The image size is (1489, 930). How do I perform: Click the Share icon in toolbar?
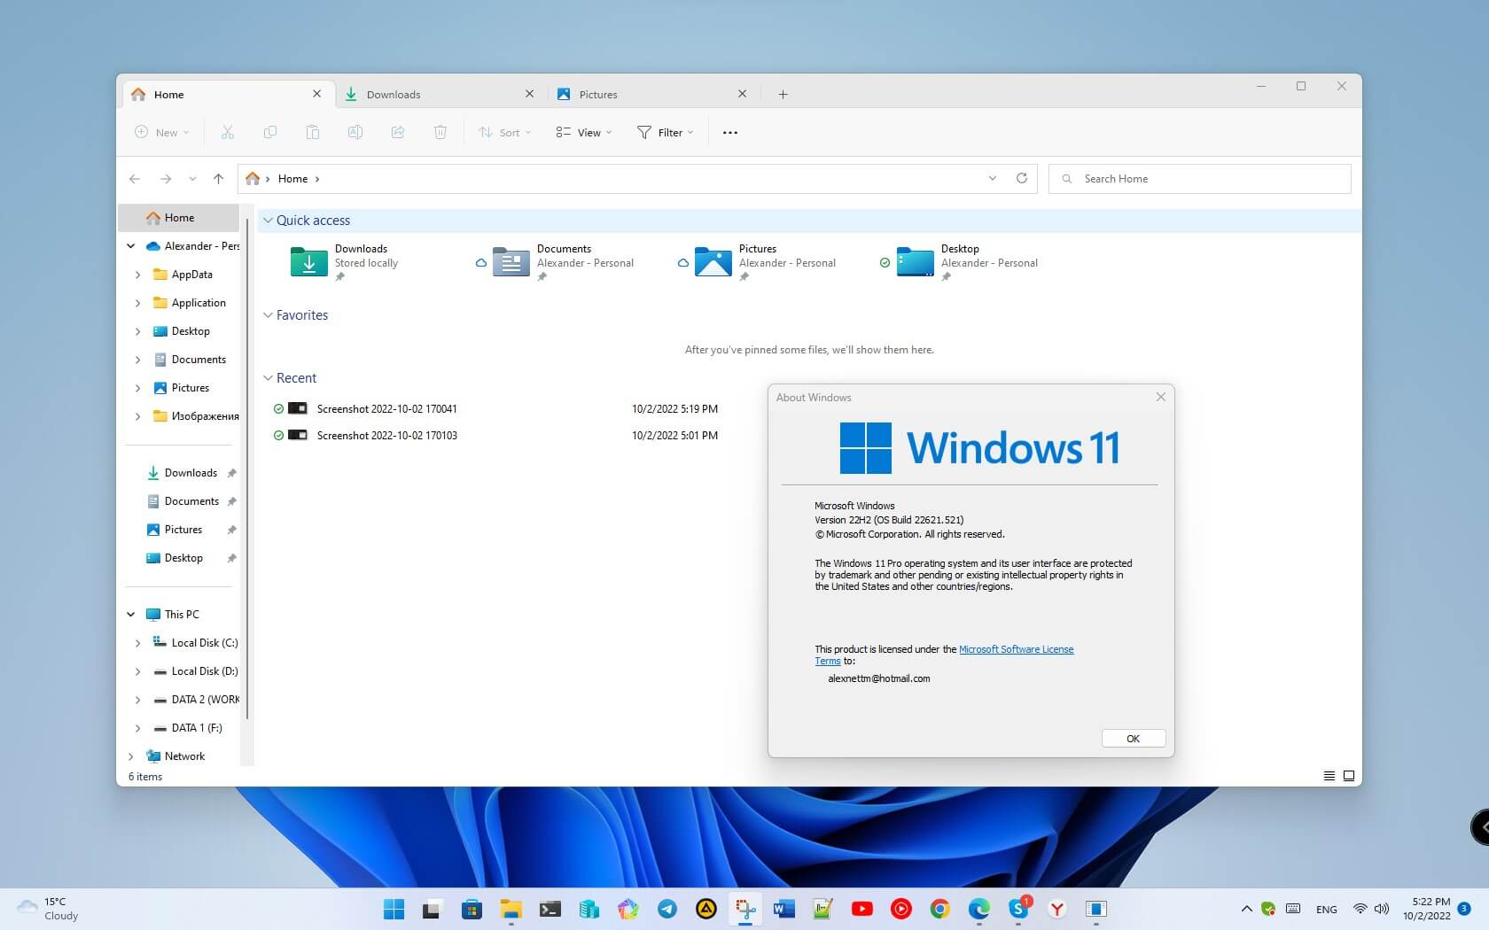click(x=398, y=132)
